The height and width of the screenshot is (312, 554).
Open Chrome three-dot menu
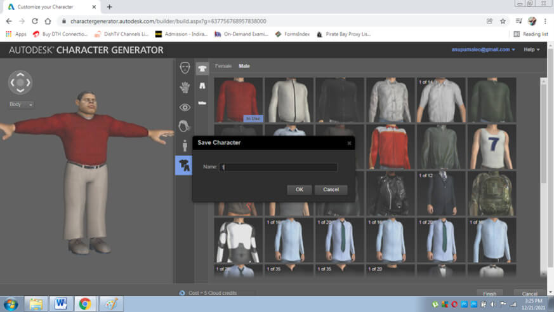point(545,21)
